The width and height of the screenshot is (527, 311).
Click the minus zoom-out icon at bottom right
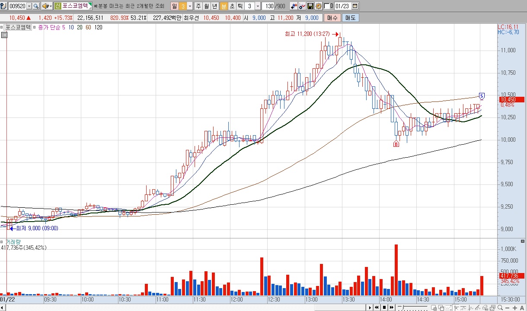508,308
